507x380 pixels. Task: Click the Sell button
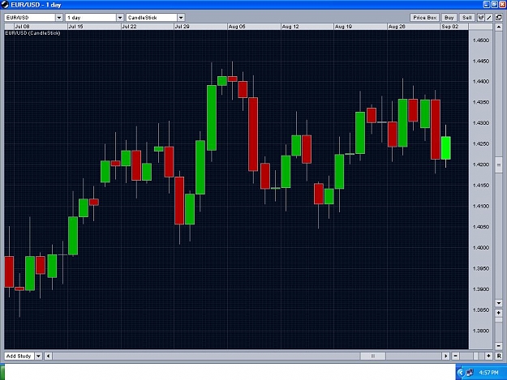[467, 18]
